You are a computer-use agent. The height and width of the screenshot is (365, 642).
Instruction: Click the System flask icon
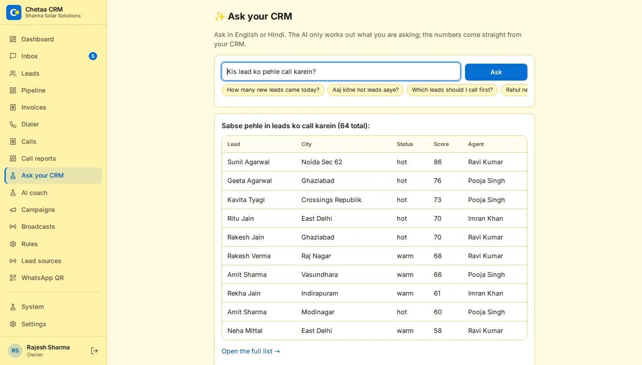pos(13,307)
